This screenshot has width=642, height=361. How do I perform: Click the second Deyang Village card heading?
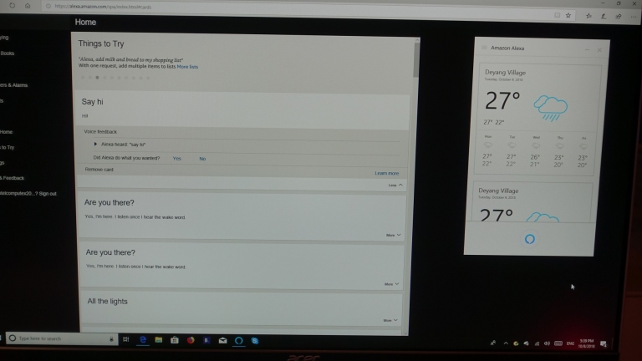pos(498,191)
